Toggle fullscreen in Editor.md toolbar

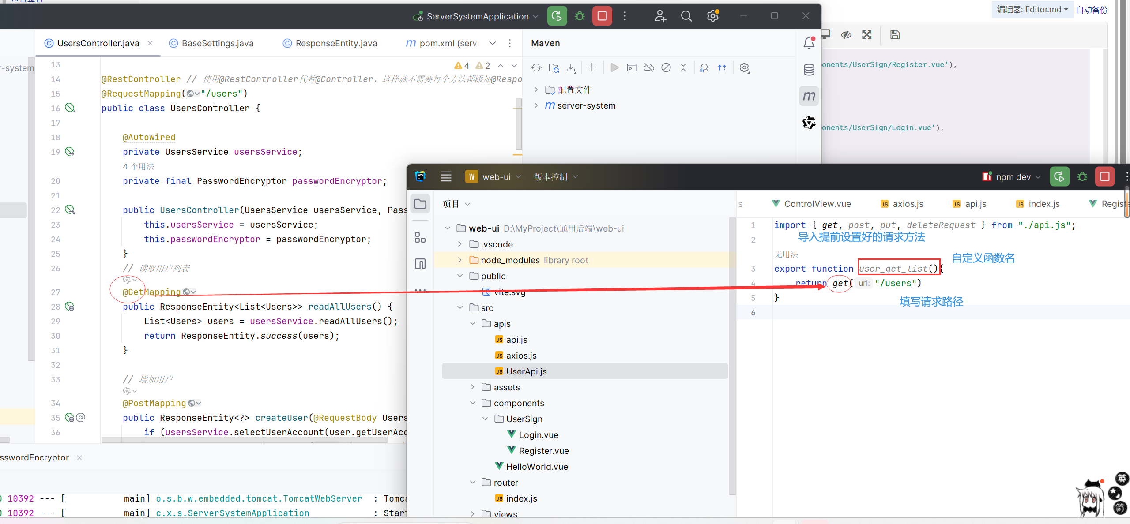(867, 34)
